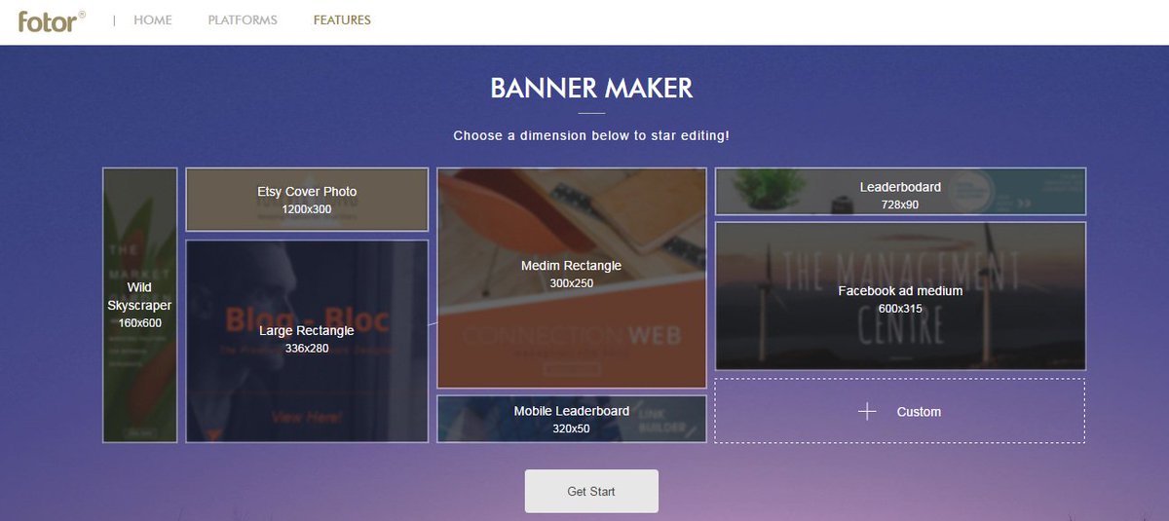1169x521 pixels.
Task: Select the Large Rectangle 336x280 banner
Action: click(x=307, y=341)
